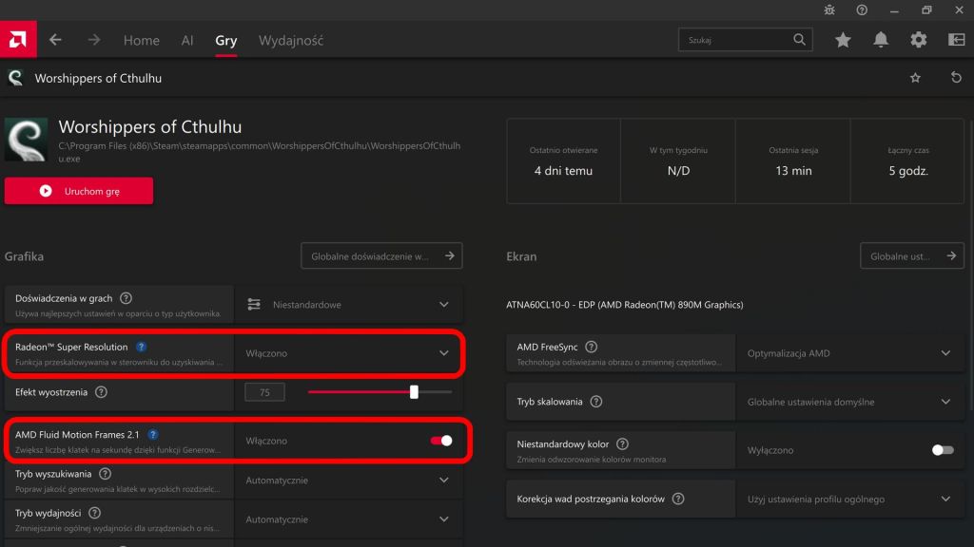Image resolution: width=974 pixels, height=547 pixels.
Task: Switch to the Wydajność tab
Action: (291, 40)
